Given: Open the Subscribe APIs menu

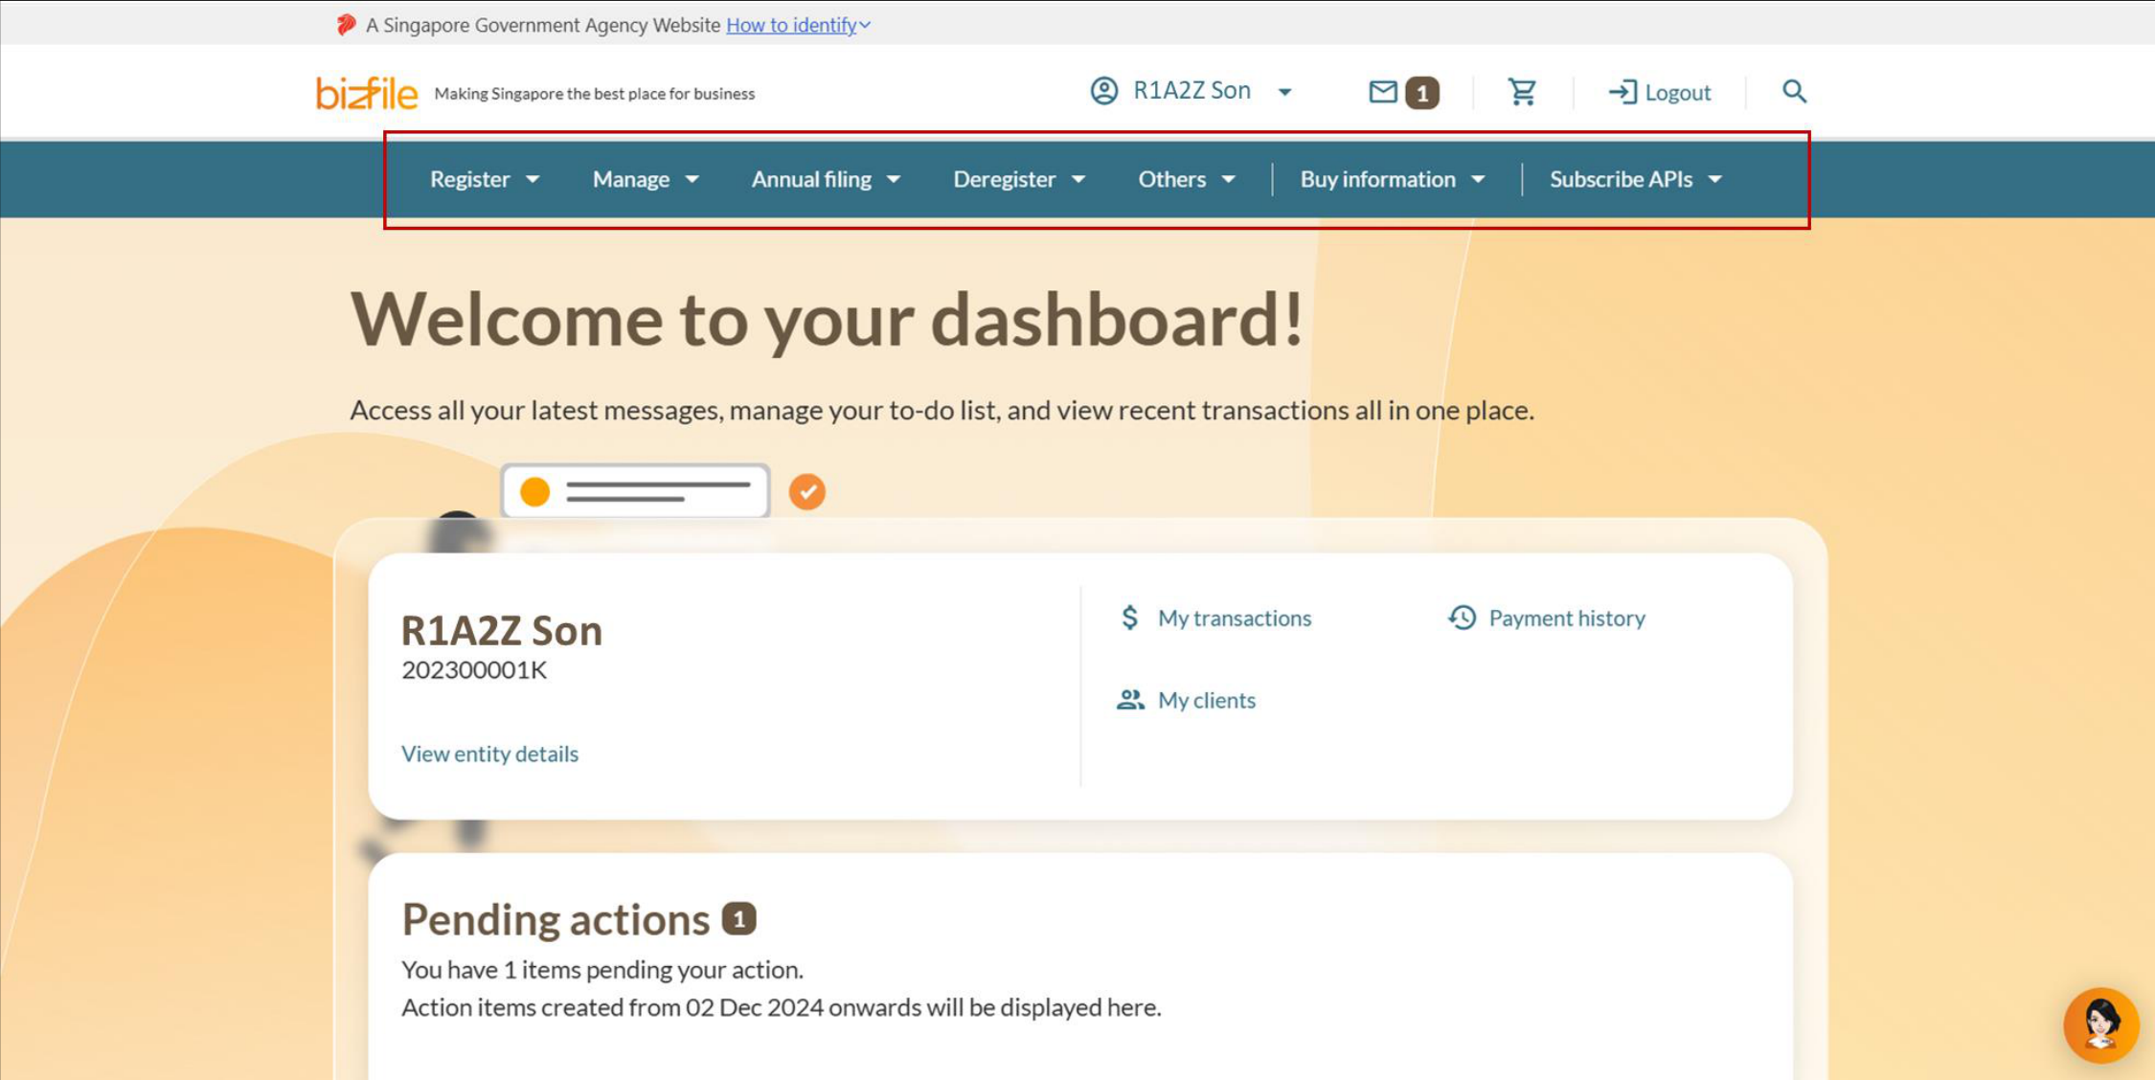Looking at the screenshot, I should 1621,179.
